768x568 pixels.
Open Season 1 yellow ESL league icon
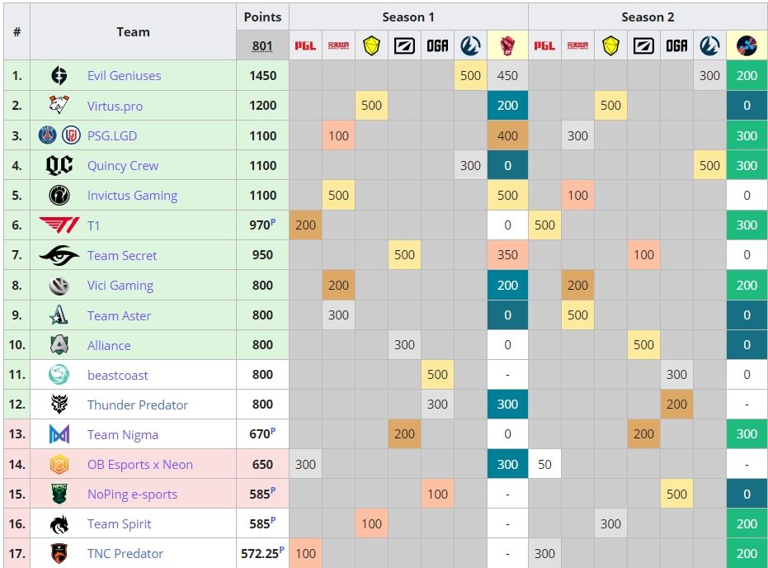tap(372, 45)
